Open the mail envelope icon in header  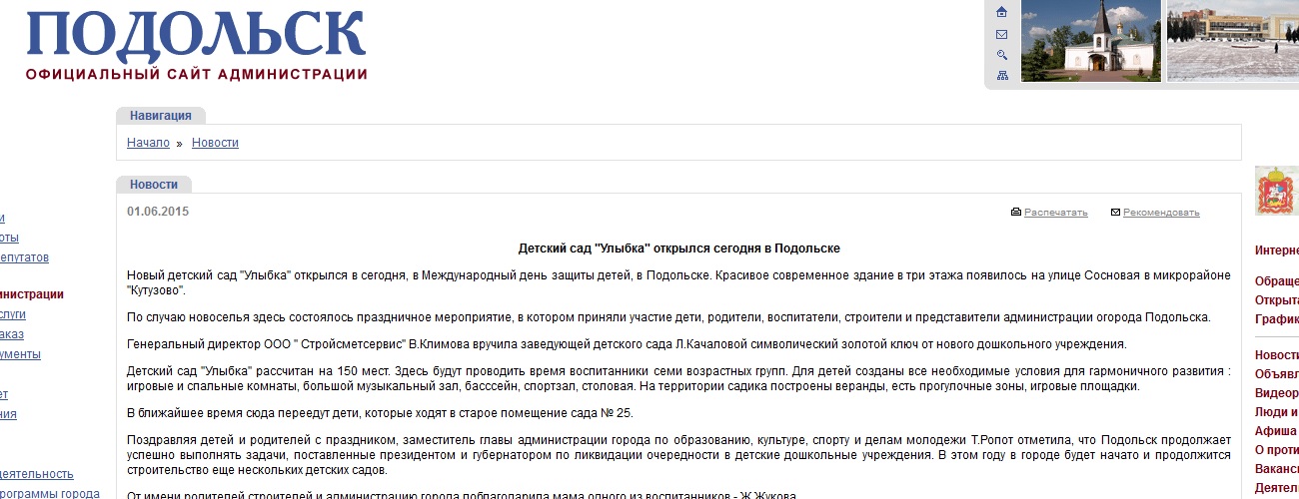(1001, 34)
